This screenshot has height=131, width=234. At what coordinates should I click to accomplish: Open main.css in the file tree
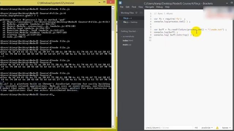[127, 45]
